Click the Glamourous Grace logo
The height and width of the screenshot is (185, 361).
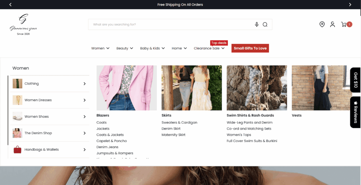(x=23, y=24)
